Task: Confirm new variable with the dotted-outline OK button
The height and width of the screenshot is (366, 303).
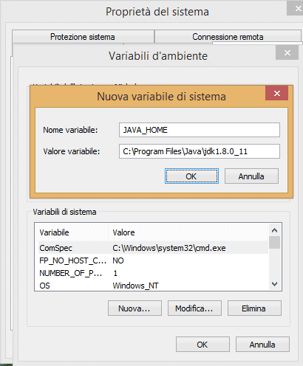Action: (191, 176)
